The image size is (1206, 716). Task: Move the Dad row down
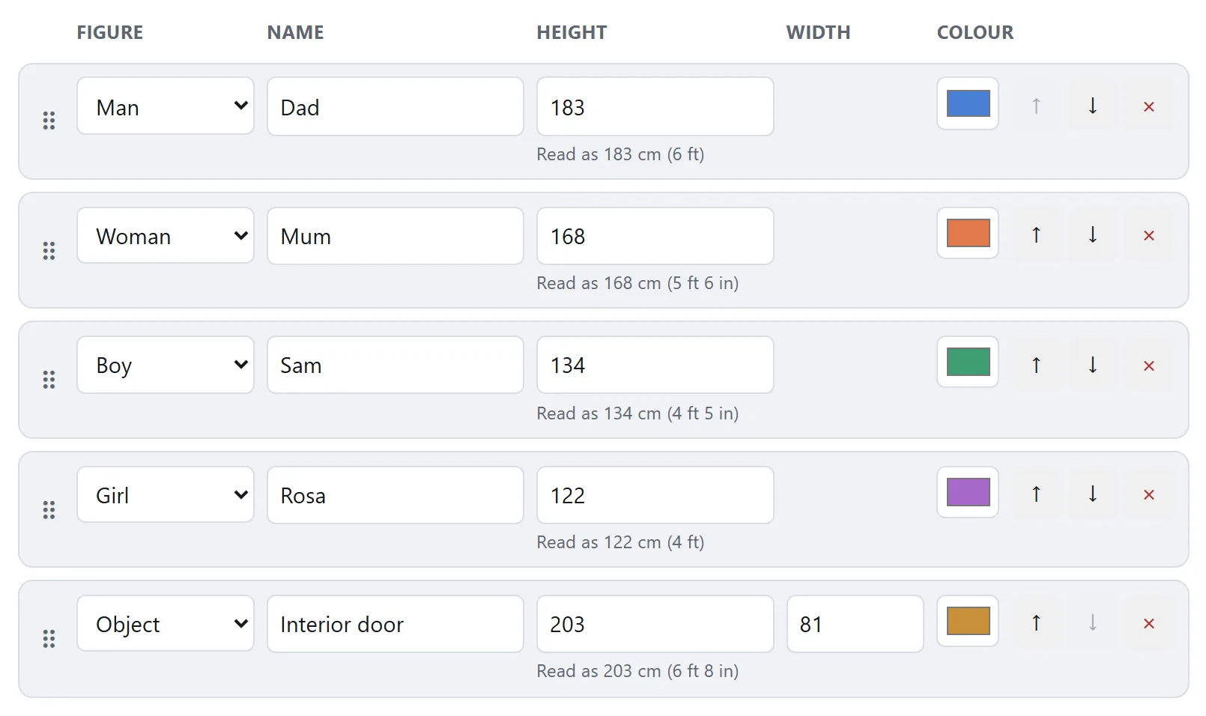pyautogui.click(x=1093, y=106)
